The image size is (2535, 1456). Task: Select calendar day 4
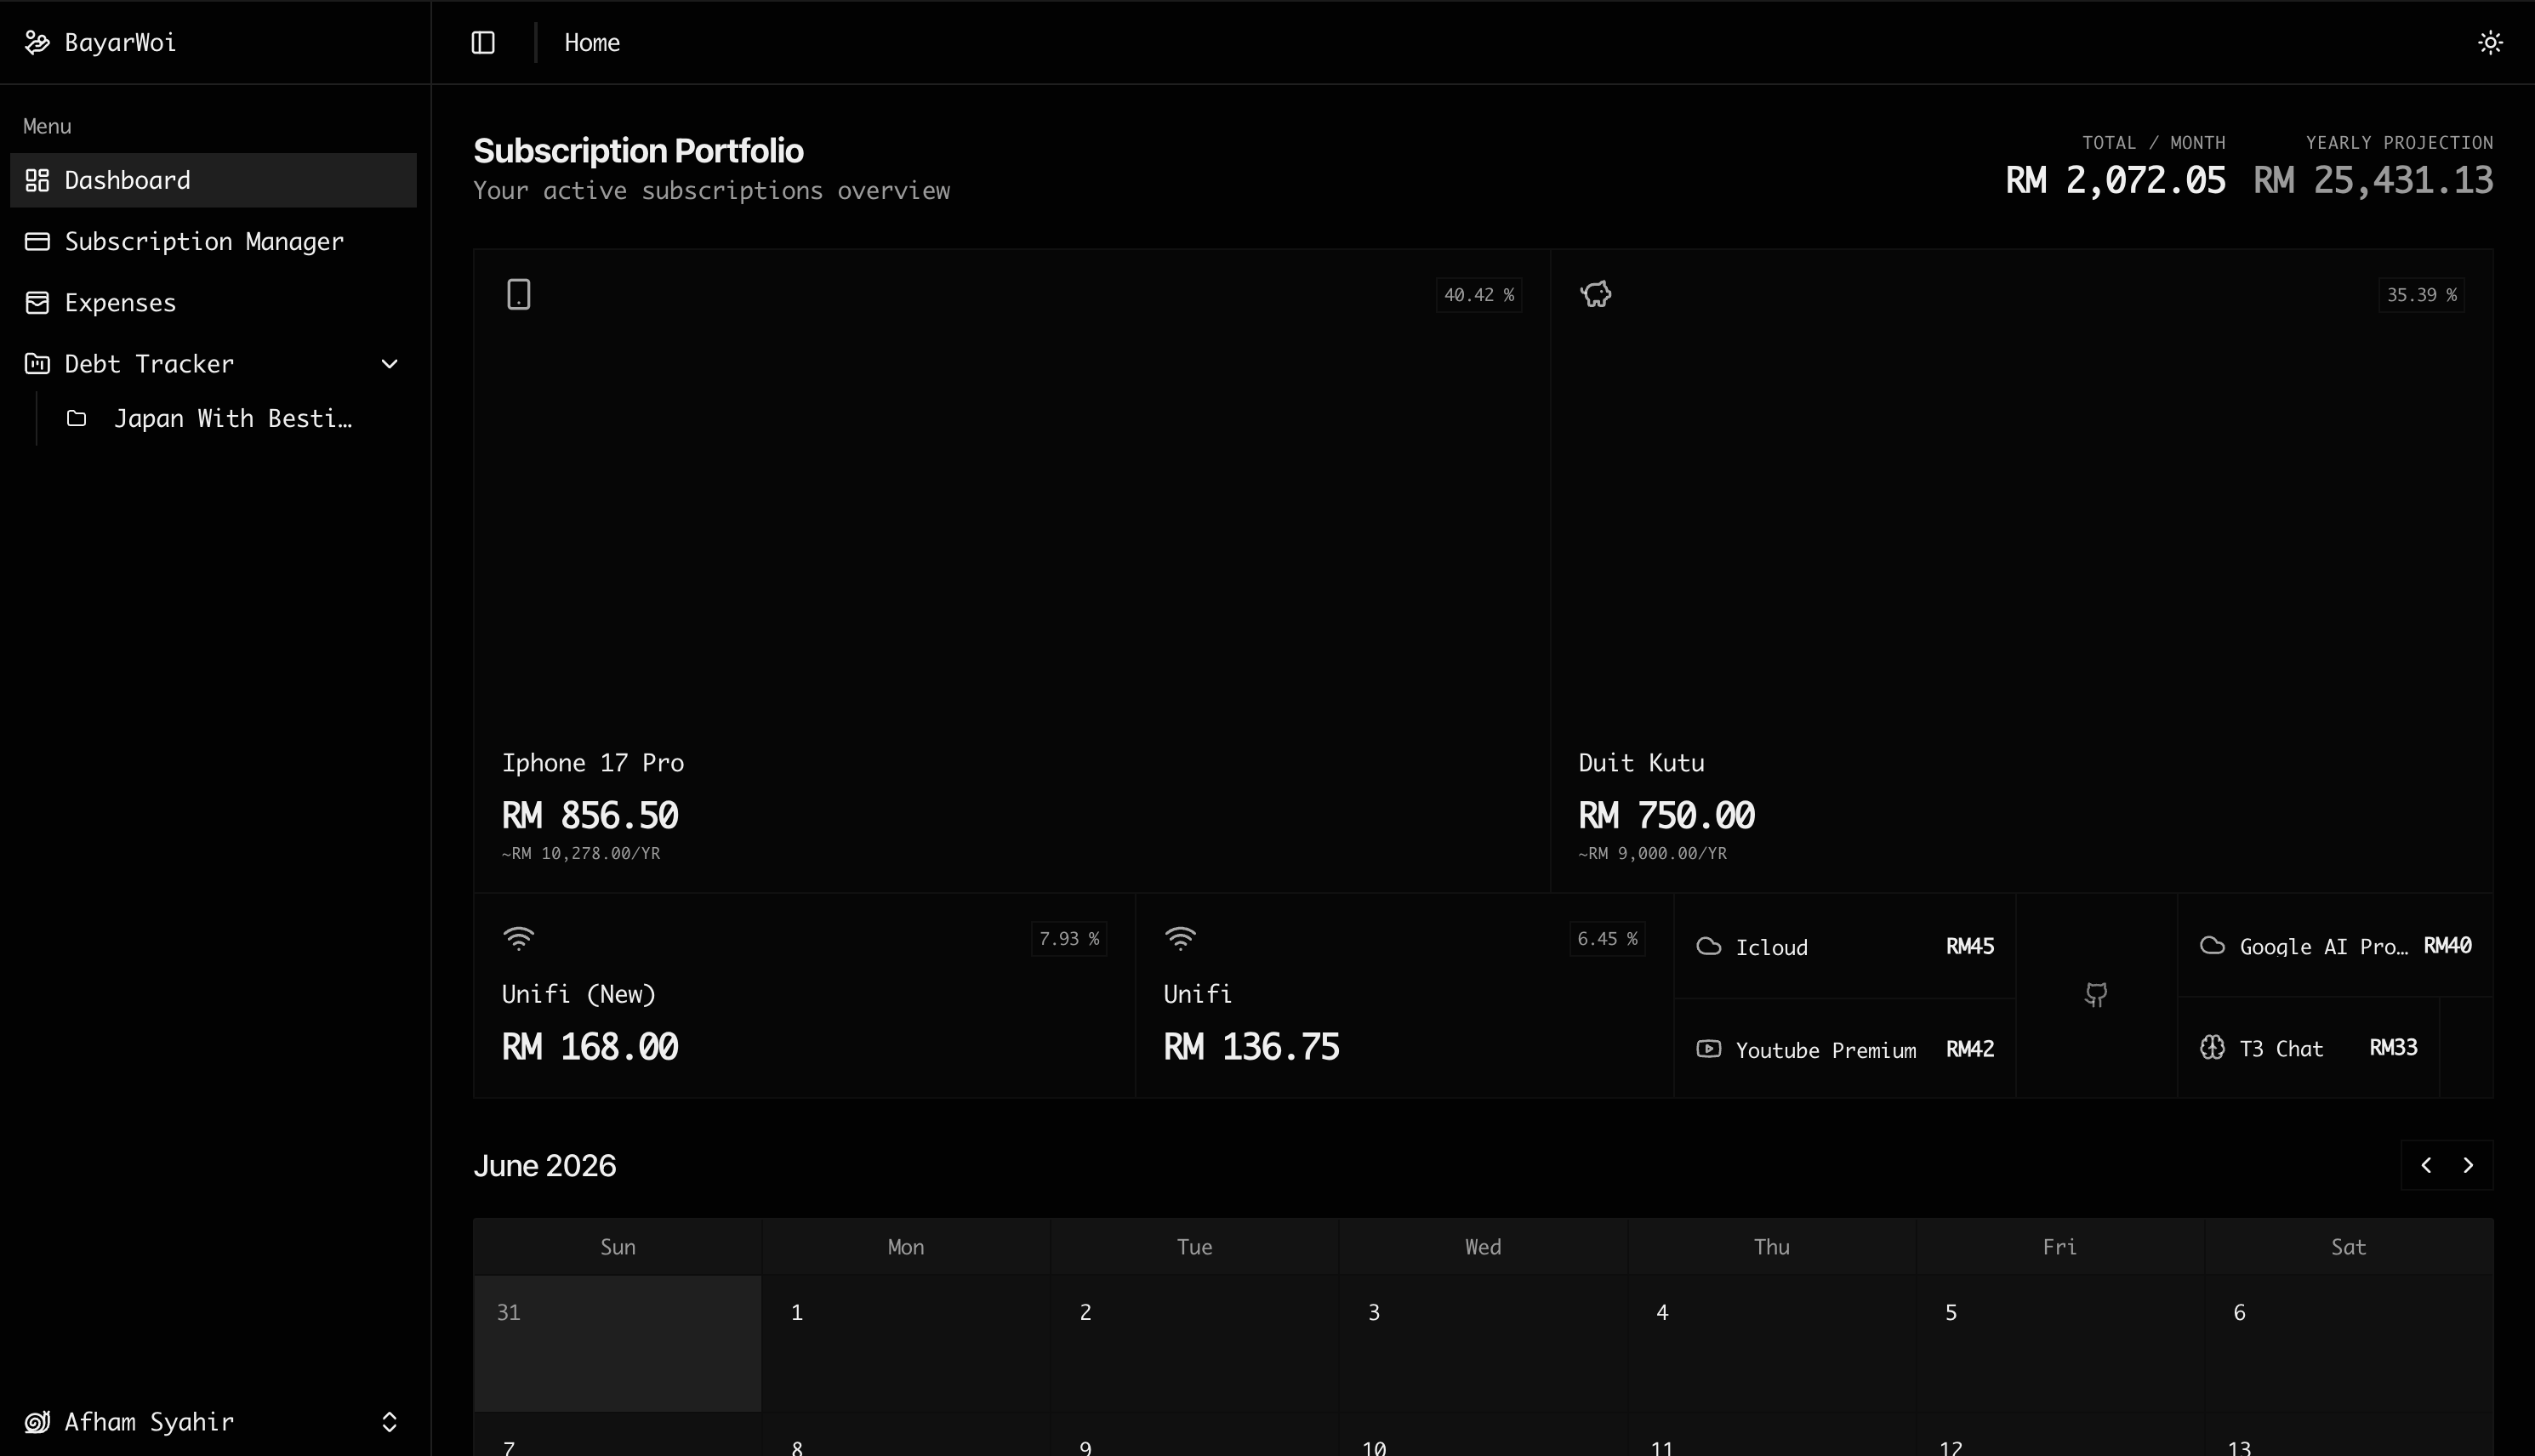1771,1343
